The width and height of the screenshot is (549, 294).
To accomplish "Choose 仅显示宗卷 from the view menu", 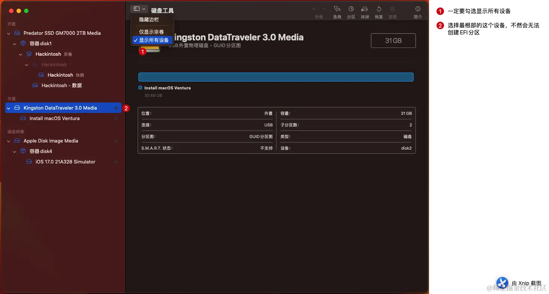I will [152, 32].
